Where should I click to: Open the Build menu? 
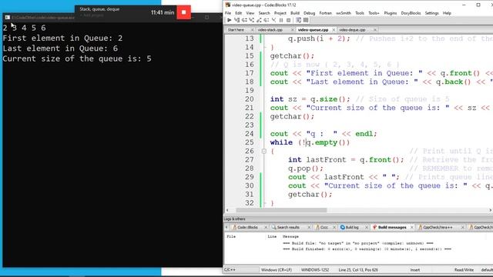(295, 13)
